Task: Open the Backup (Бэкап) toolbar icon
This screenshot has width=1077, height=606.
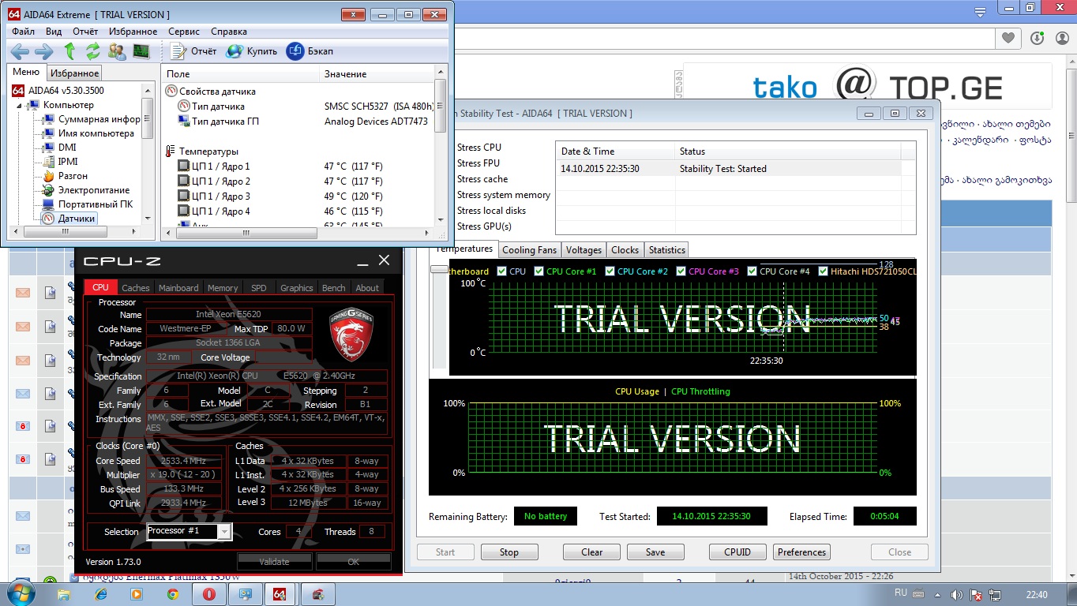Action: point(295,51)
